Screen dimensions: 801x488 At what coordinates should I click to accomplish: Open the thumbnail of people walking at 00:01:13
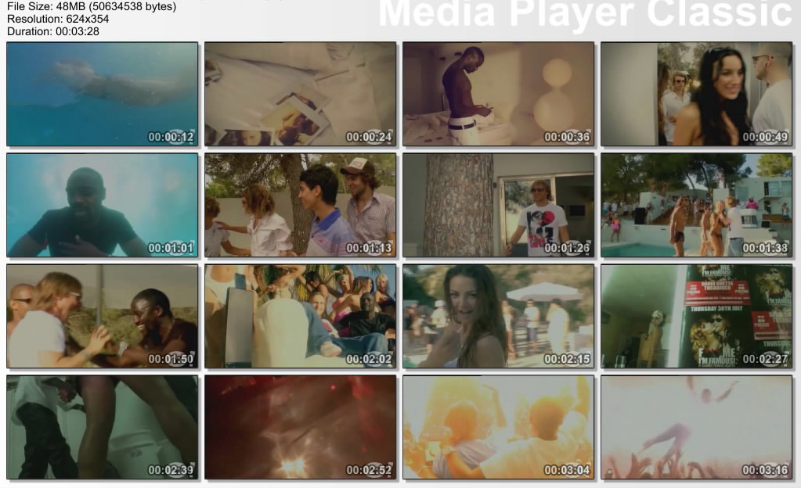coord(301,205)
